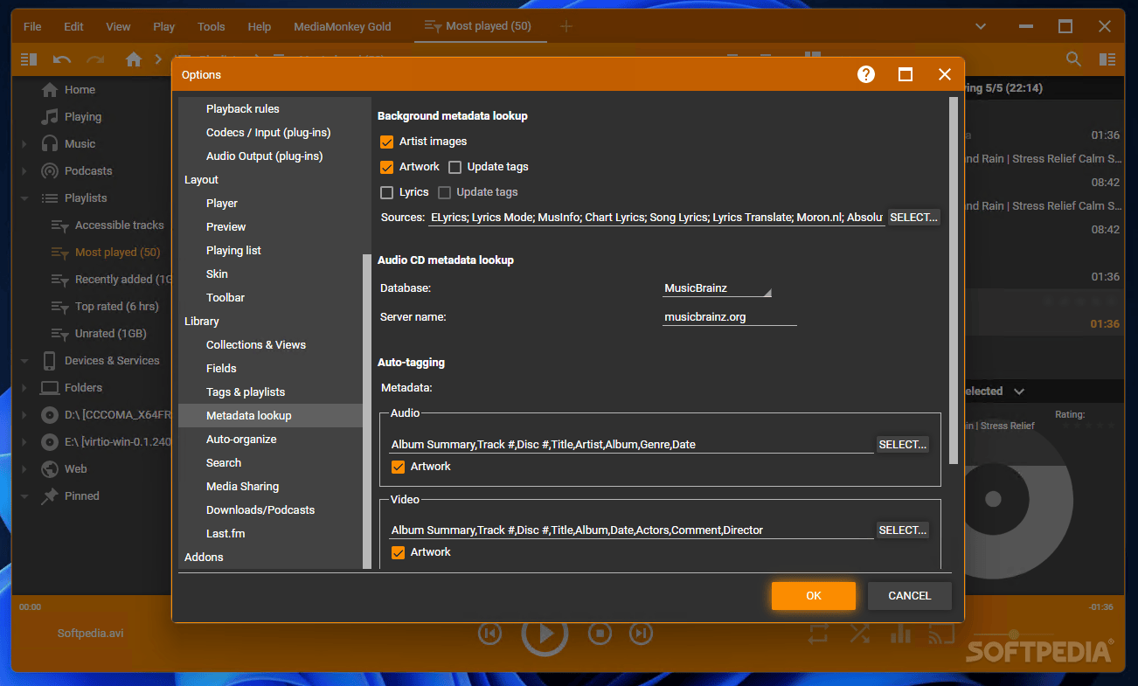The height and width of the screenshot is (686, 1138).
Task: Stop playback in player bar
Action: pyautogui.click(x=599, y=634)
